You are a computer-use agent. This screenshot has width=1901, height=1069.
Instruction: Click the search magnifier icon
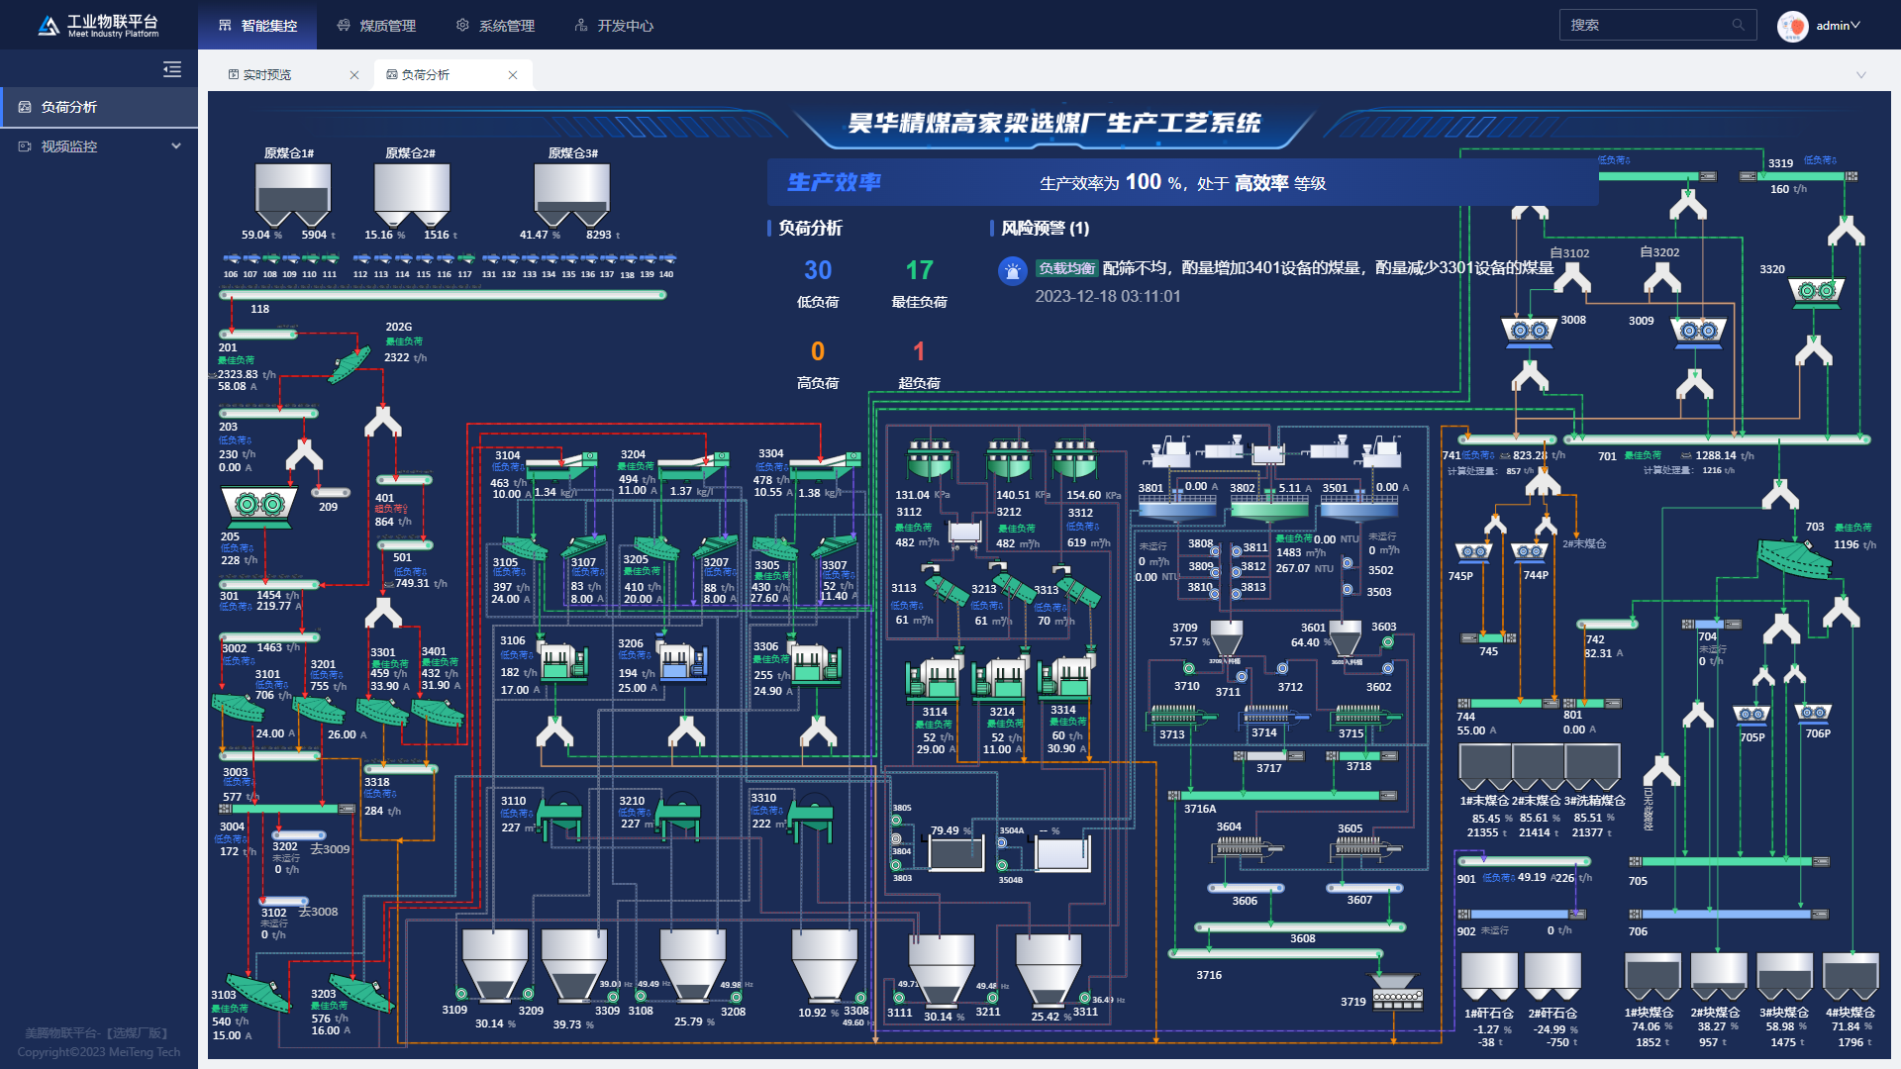pyautogui.click(x=1738, y=25)
